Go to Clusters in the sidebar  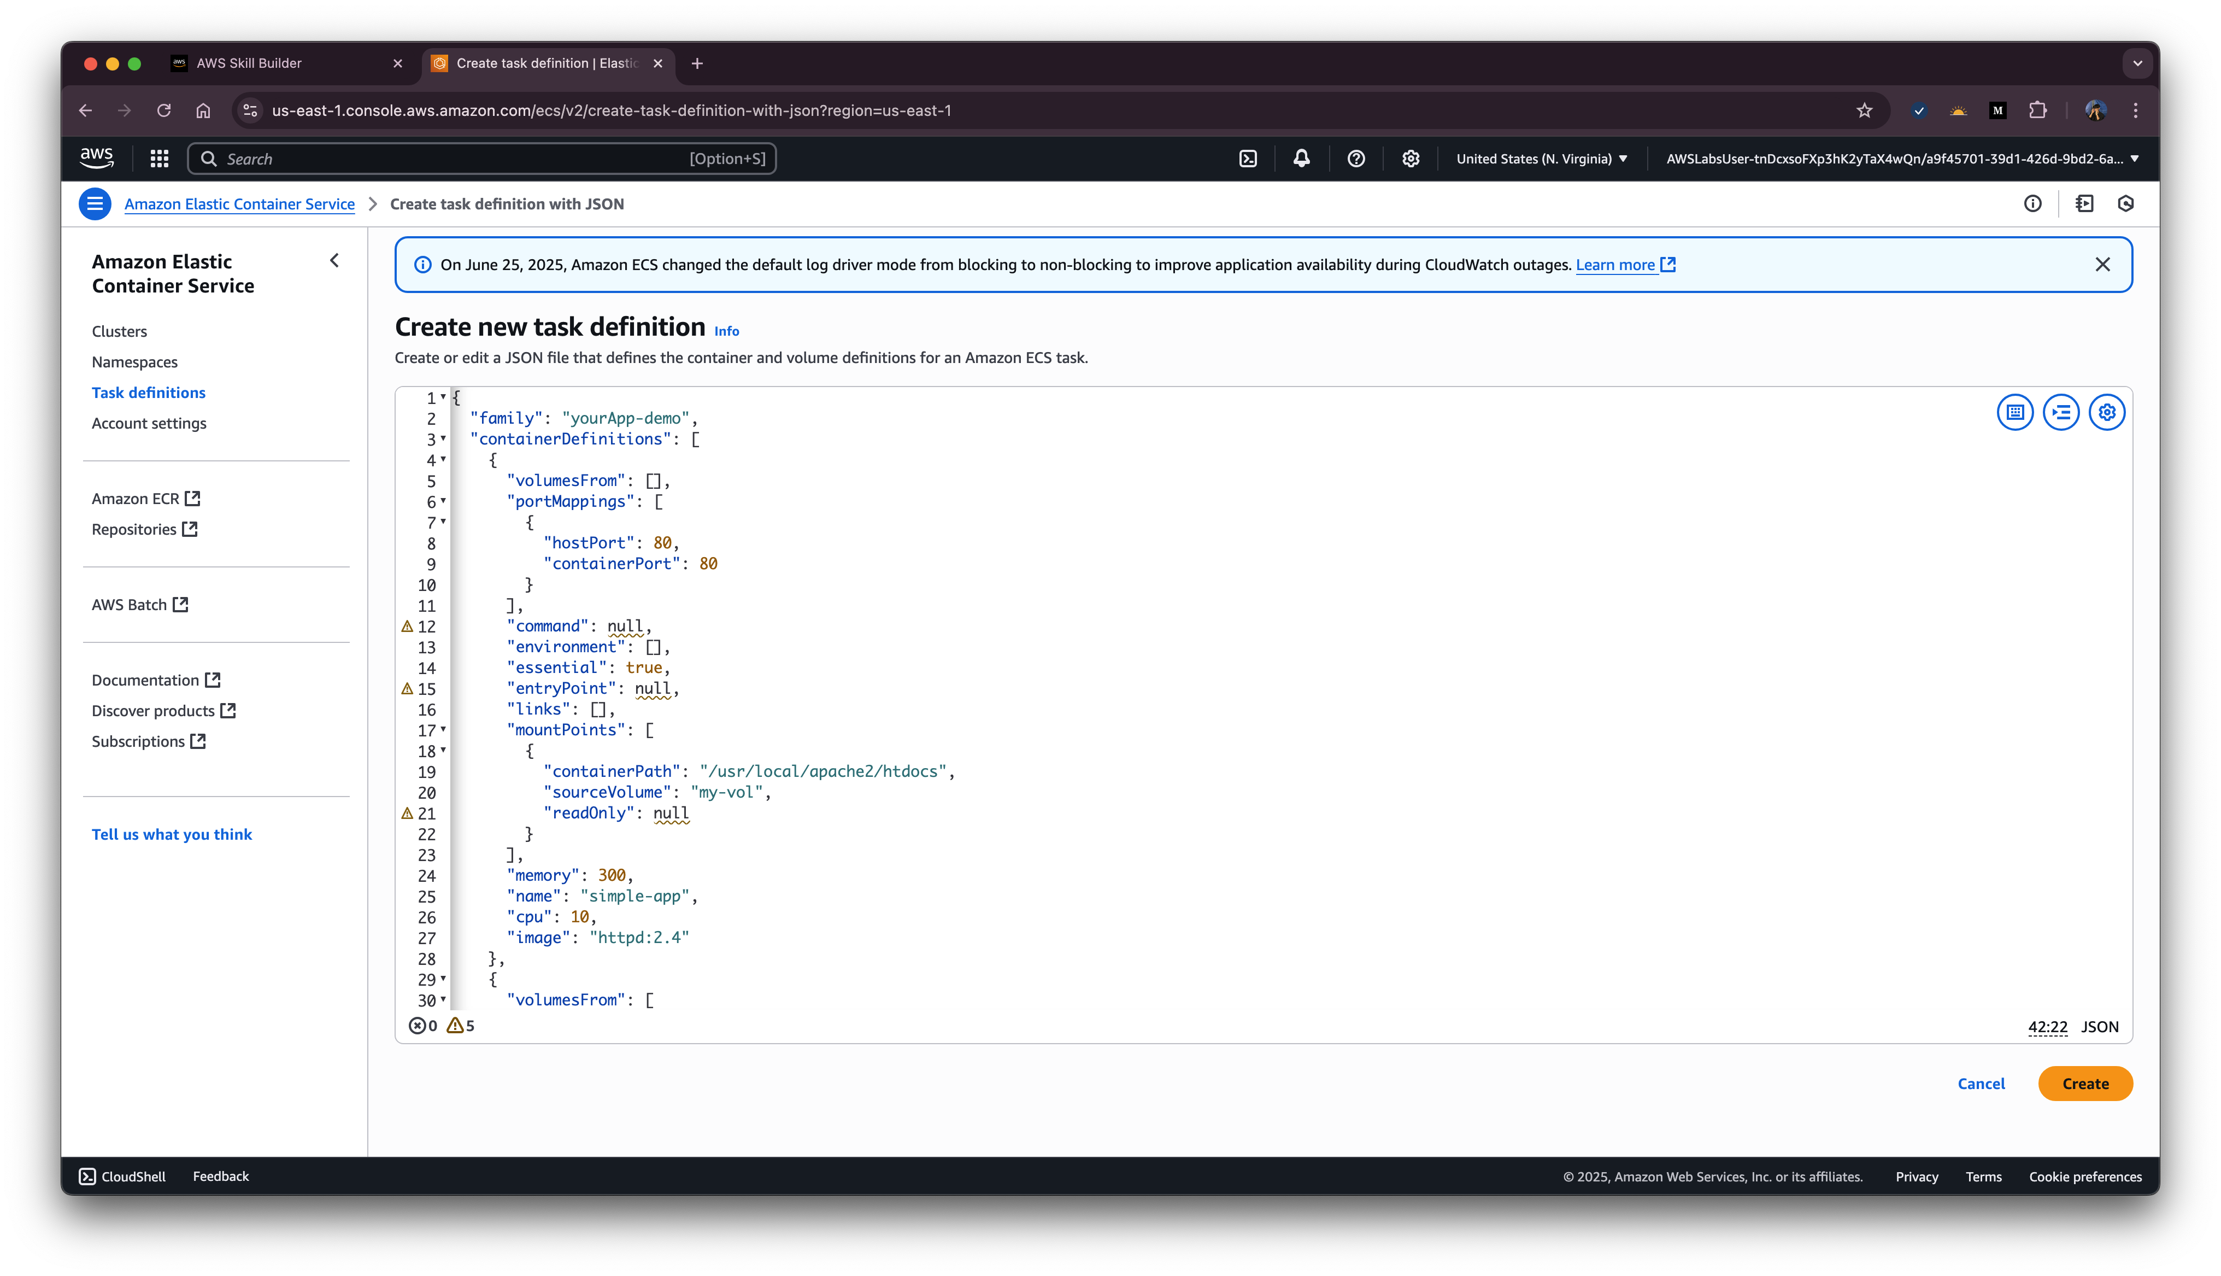tap(119, 331)
